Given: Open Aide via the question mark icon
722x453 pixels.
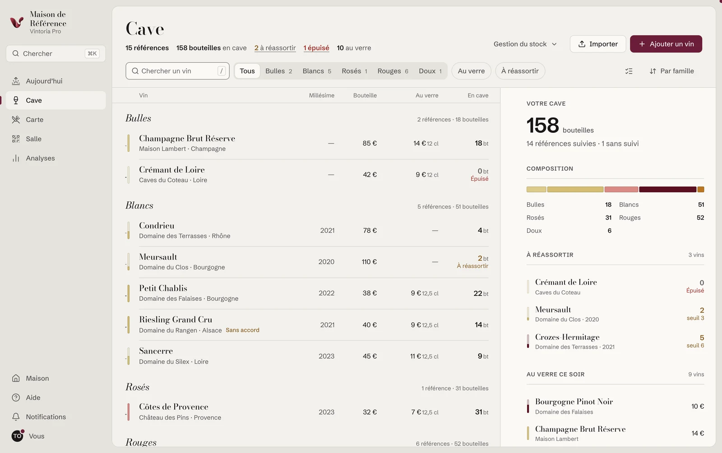Looking at the screenshot, I should click(16, 397).
